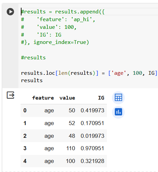Click the final 'results' code line
The image size is (158, 172).
(32, 80)
